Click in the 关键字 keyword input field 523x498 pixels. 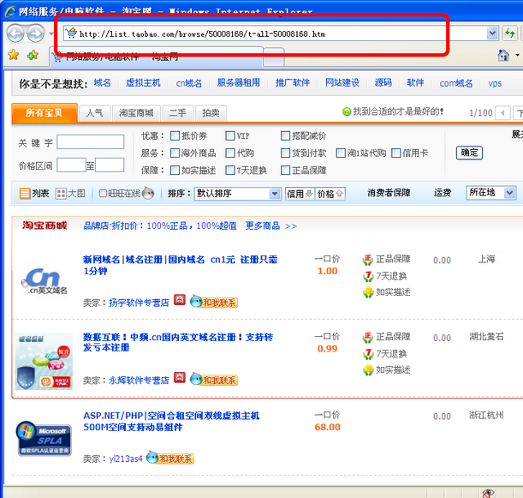90,142
